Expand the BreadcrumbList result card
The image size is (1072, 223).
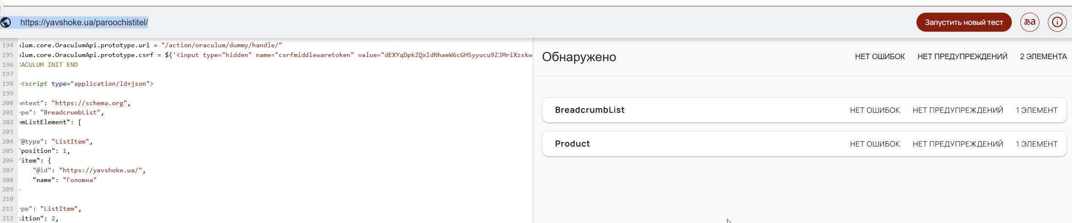tap(590, 110)
